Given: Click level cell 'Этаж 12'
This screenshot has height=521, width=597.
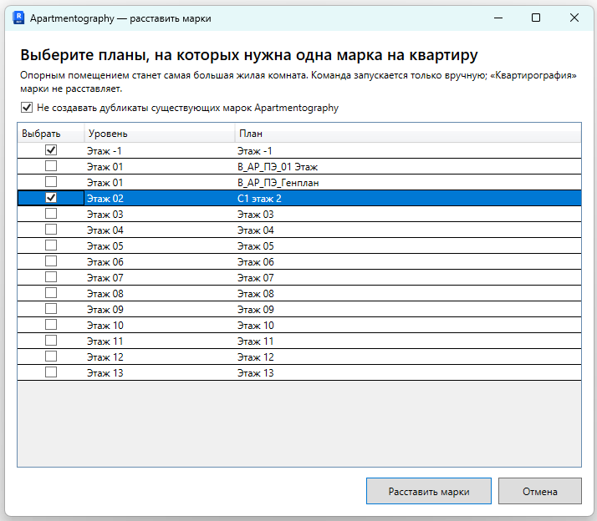Looking at the screenshot, I should click(159, 357).
